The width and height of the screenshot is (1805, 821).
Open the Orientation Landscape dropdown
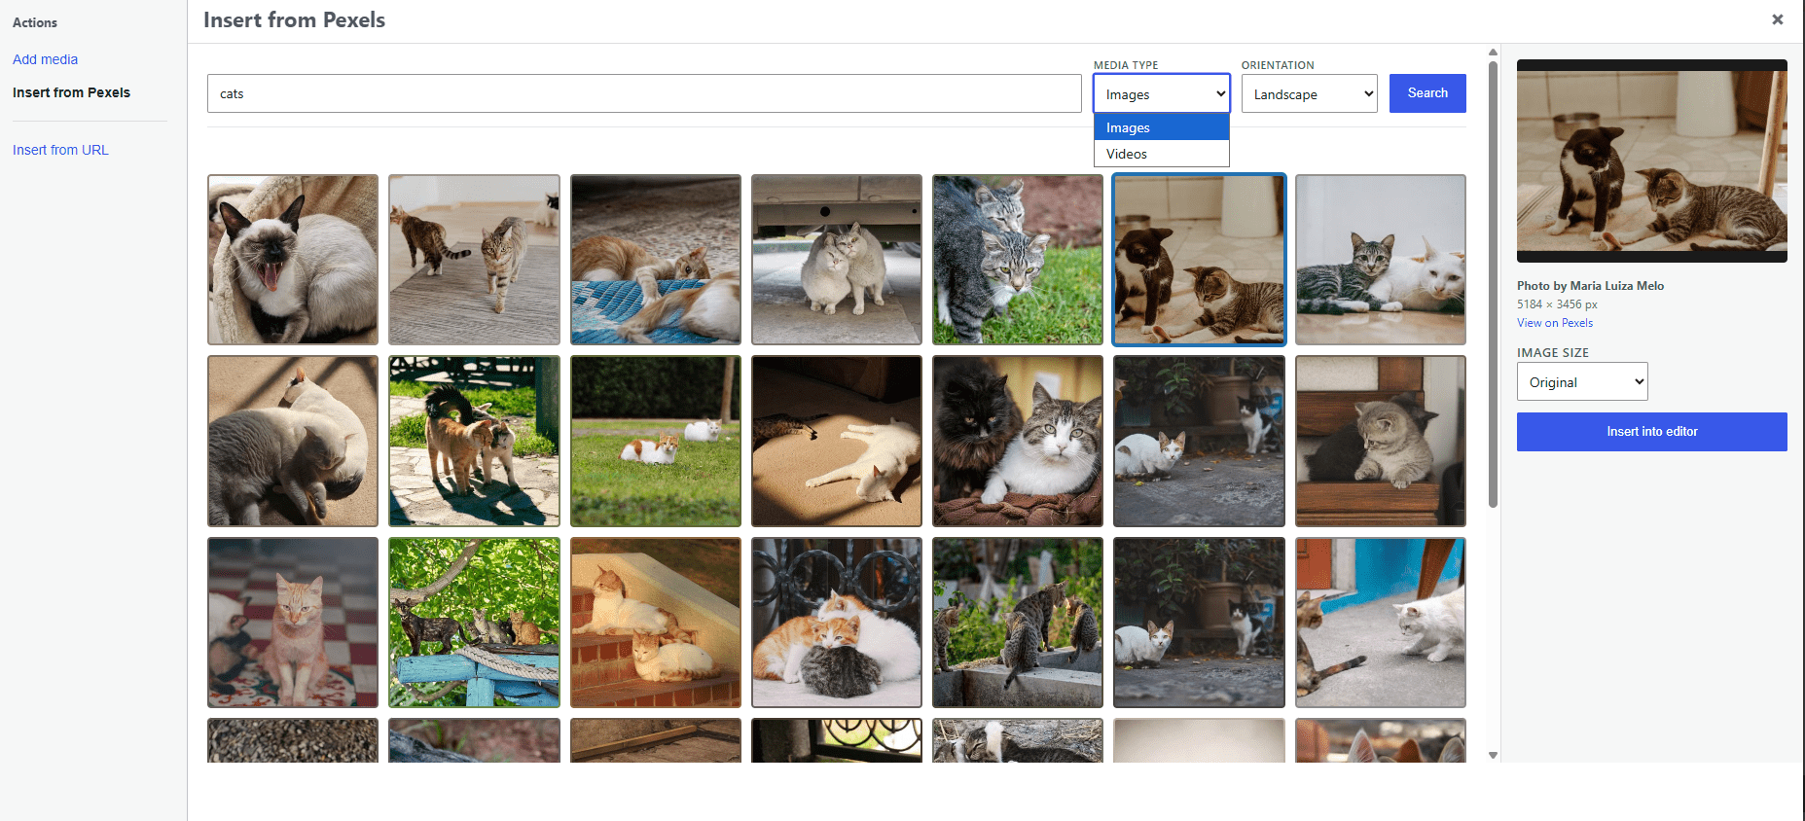tap(1310, 93)
